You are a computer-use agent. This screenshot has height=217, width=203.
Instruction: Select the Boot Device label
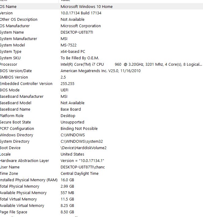click(10, 148)
